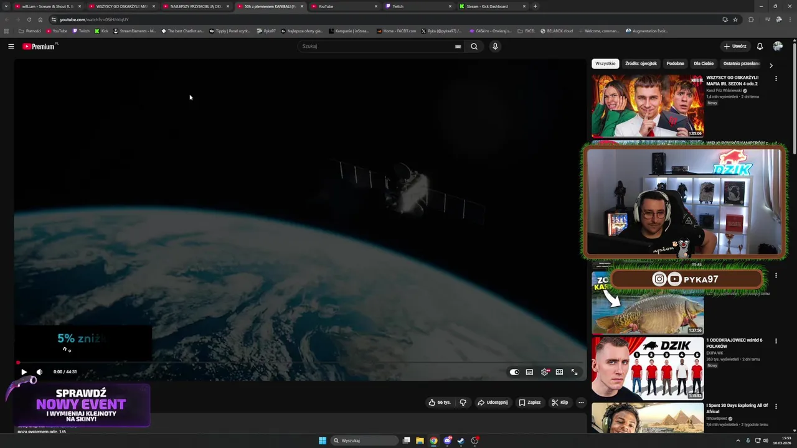The image size is (797, 448).
Task: Reload the page
Action: click(29, 19)
